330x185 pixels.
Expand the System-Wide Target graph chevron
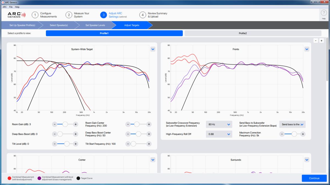pyautogui.click(x=153, y=49)
